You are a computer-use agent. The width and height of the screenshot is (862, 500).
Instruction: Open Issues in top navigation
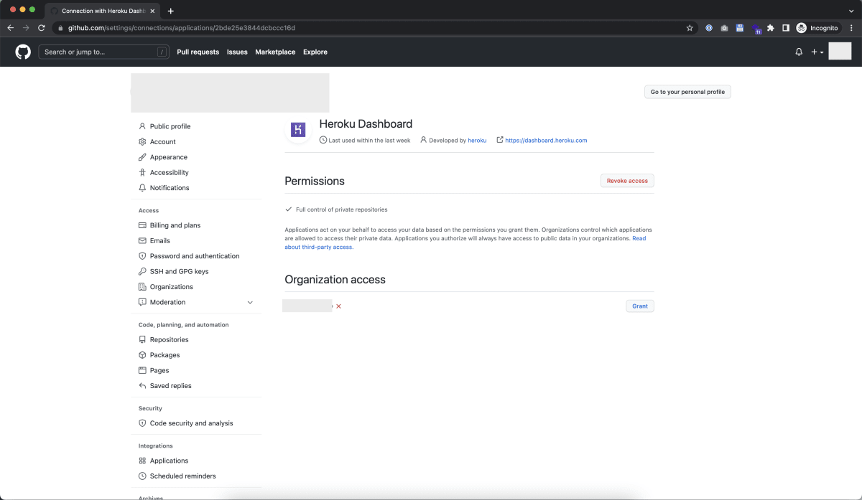click(237, 52)
